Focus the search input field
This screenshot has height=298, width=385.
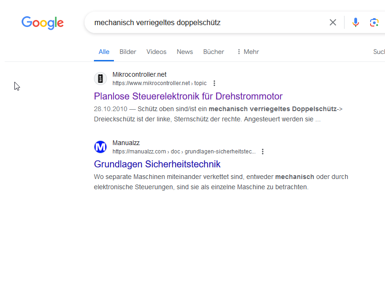click(209, 23)
